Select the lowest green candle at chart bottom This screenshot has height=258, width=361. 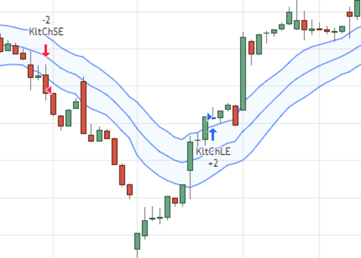[x=137, y=241]
